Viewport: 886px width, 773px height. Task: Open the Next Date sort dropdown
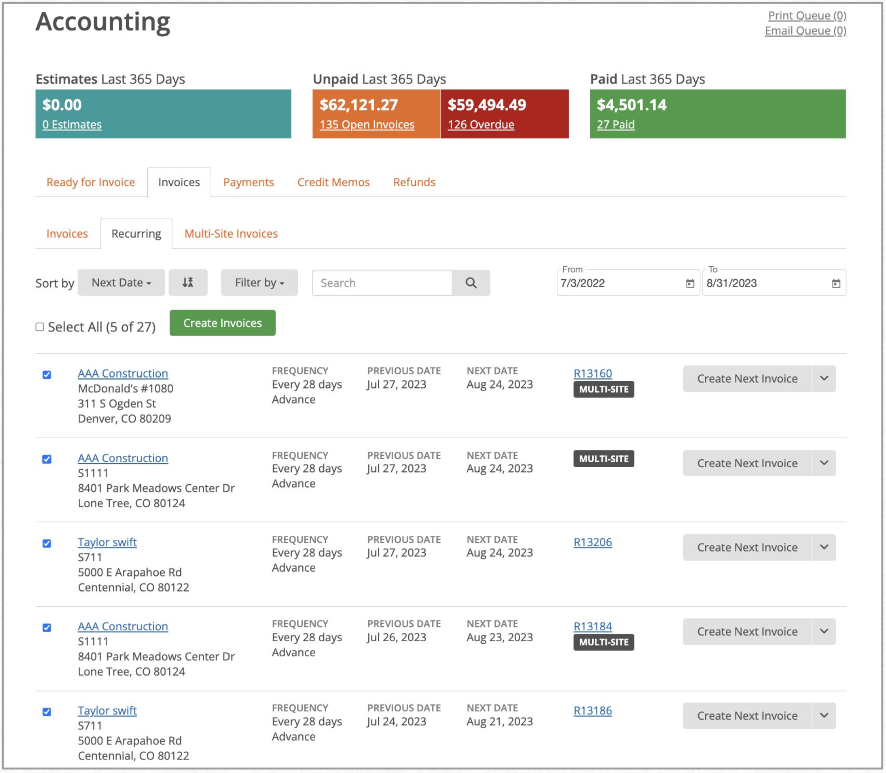click(x=121, y=283)
